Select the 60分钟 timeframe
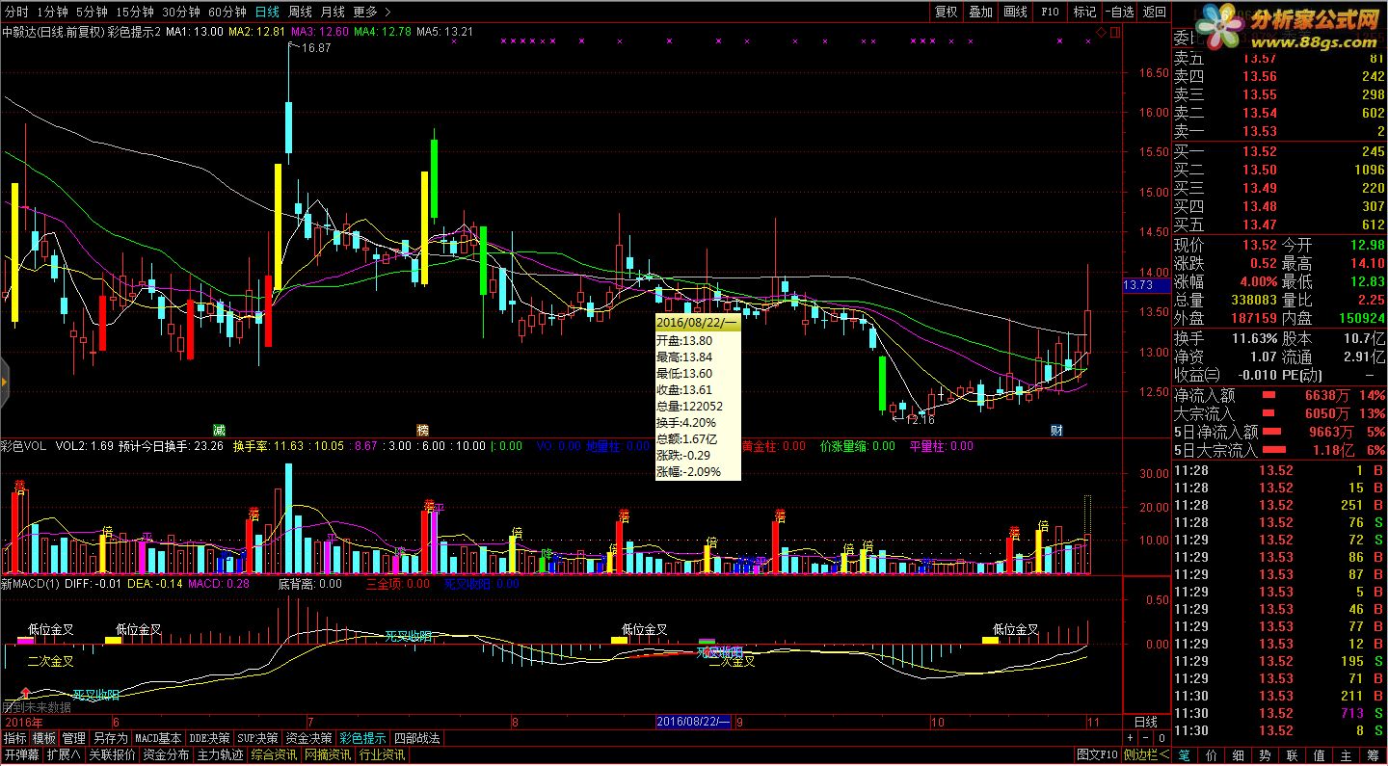The image size is (1388, 766). (227, 13)
